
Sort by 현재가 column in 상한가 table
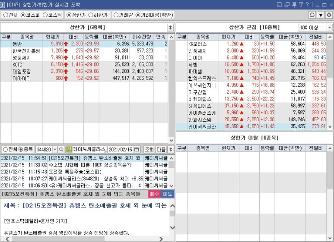[x=53, y=37]
